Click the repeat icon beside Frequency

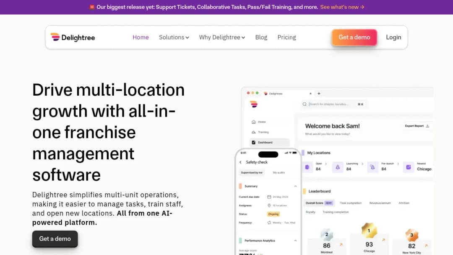point(269,223)
